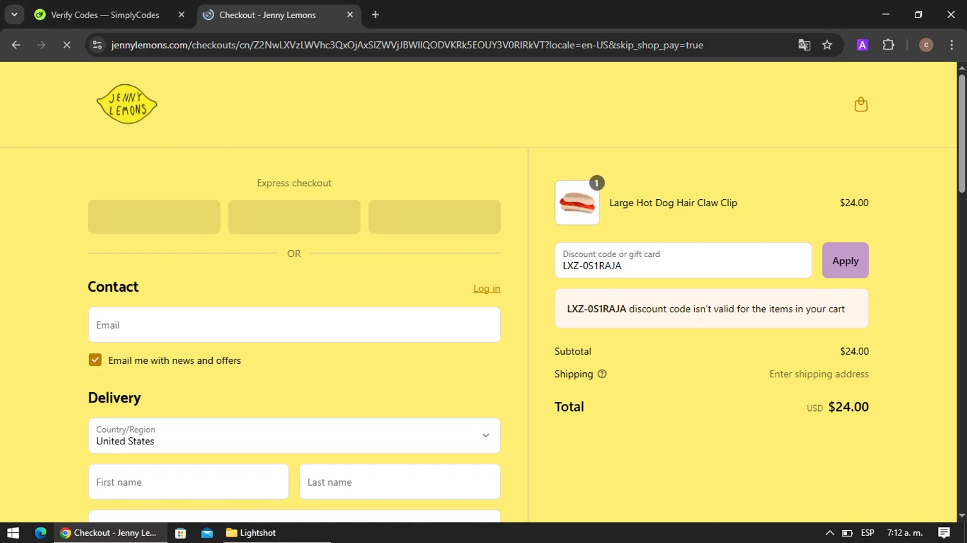Screen dimensions: 967x543
Task: Click the Jenny Lemons lemon logo
Action: click(x=126, y=104)
